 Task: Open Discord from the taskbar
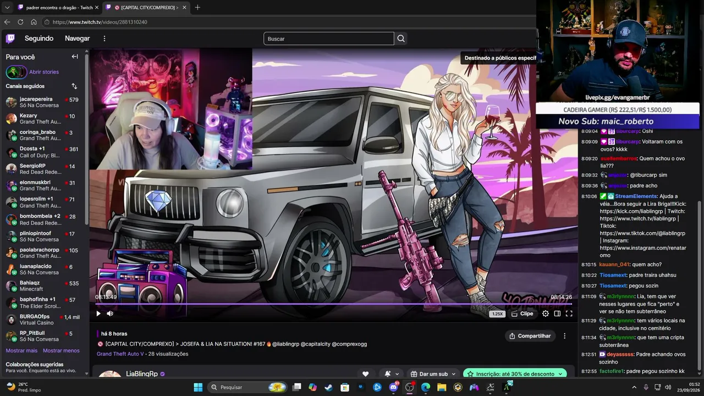[x=393, y=387]
